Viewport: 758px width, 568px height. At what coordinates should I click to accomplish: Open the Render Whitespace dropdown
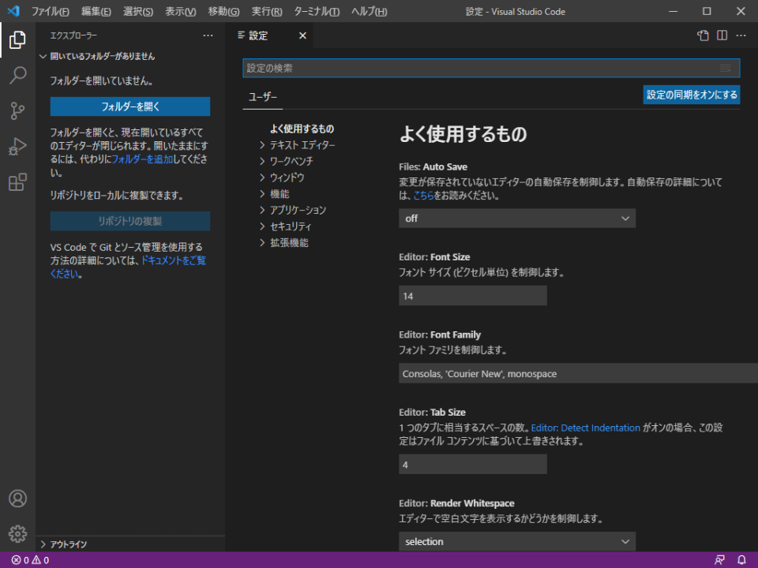pyautogui.click(x=516, y=541)
